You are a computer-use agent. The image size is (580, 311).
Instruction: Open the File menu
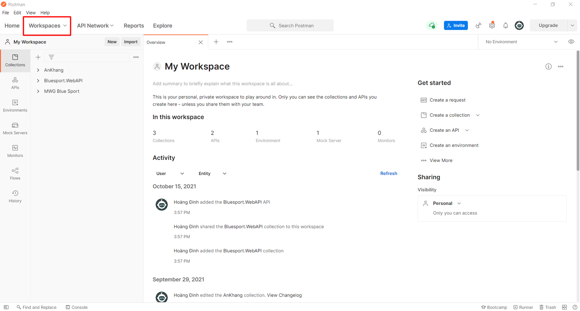click(6, 13)
